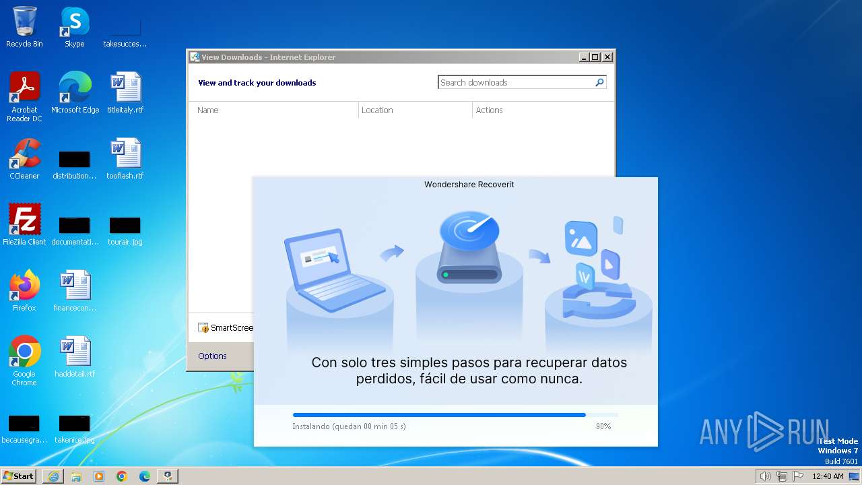Open takenice.jpg desktop file
Viewport: 862px width, 485px height.
coord(75,430)
